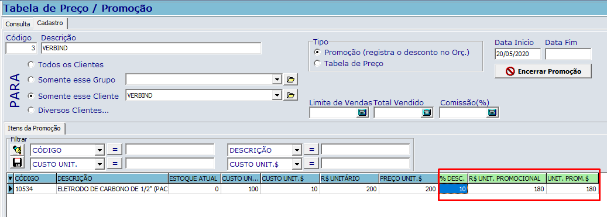Select the R$ UNIT. PROMOCIONAL cell 180

click(507, 189)
